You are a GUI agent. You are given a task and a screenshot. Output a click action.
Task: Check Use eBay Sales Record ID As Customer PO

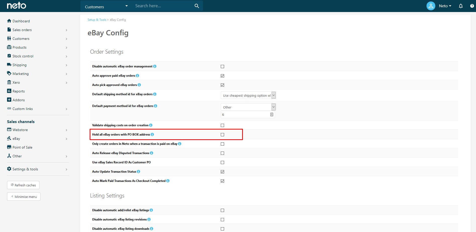tap(222, 162)
